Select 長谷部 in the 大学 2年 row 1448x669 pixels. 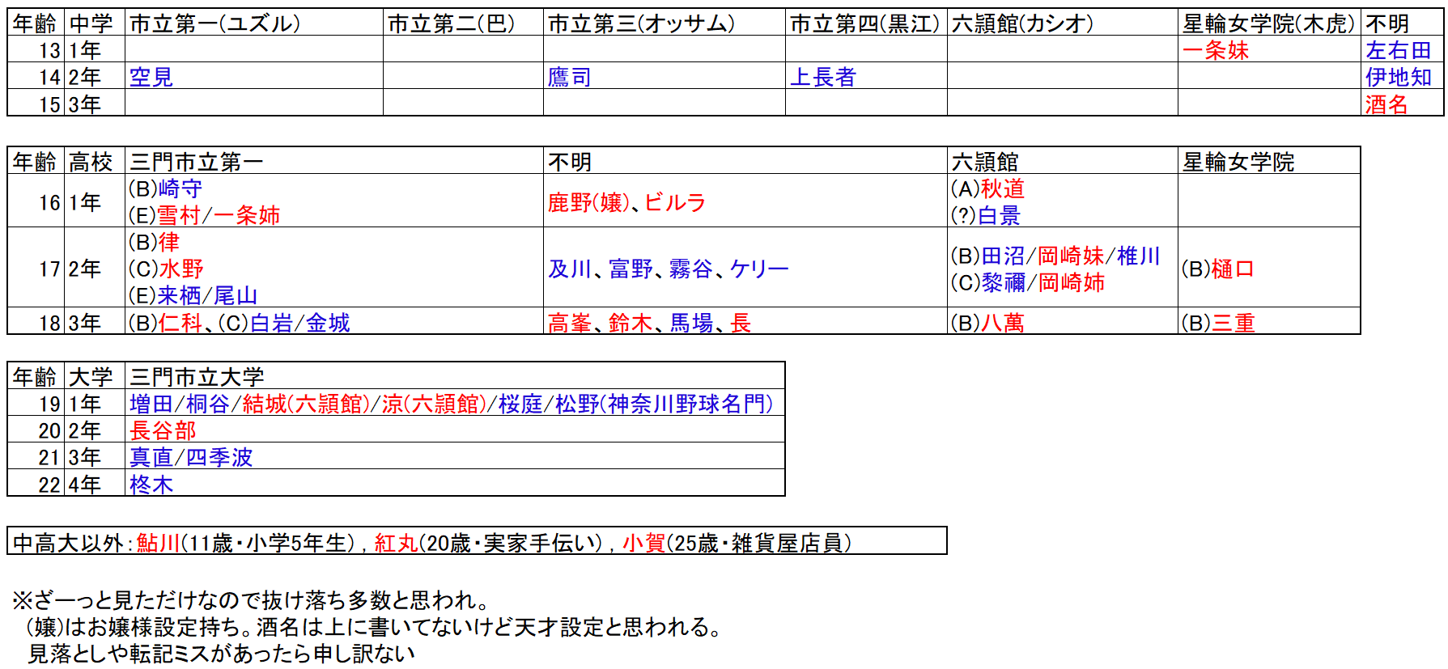tap(163, 430)
